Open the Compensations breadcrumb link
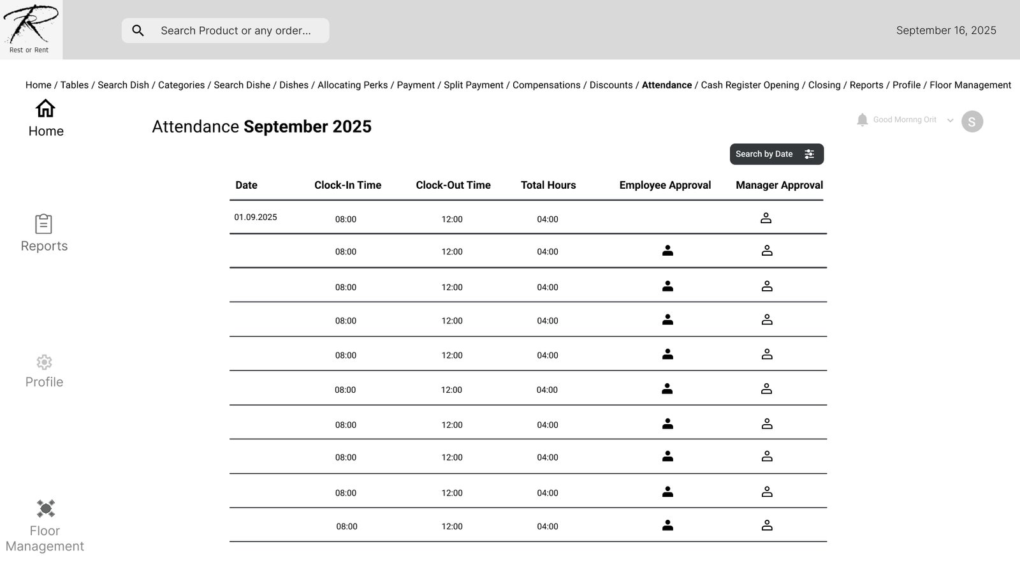The width and height of the screenshot is (1020, 574). click(546, 85)
